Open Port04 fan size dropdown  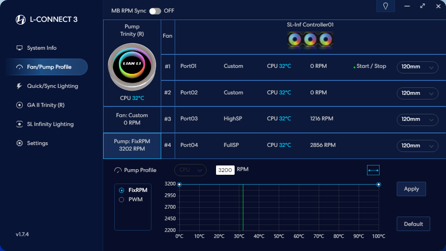417,145
